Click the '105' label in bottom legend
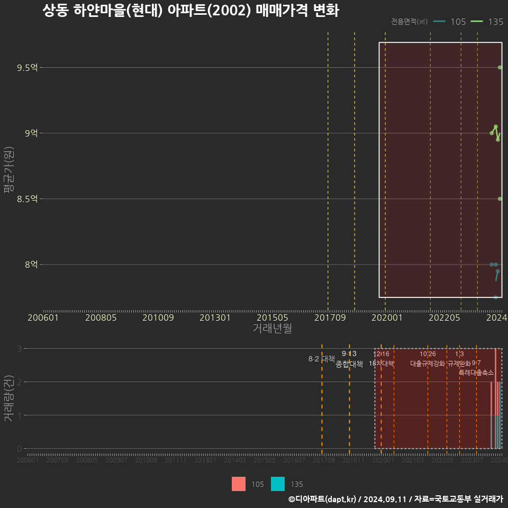This screenshot has width=508, height=508. coord(258,484)
